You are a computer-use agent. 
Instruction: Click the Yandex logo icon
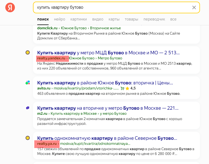[10, 7]
